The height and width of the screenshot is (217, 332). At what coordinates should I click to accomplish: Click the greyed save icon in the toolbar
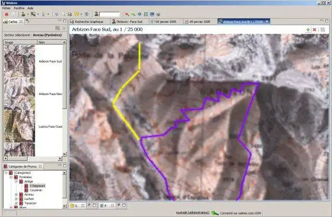tap(13, 14)
